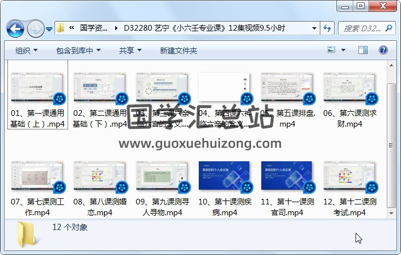Click the file name 07、第七课测工作.mp4
401x255 pixels.
(x=37, y=207)
